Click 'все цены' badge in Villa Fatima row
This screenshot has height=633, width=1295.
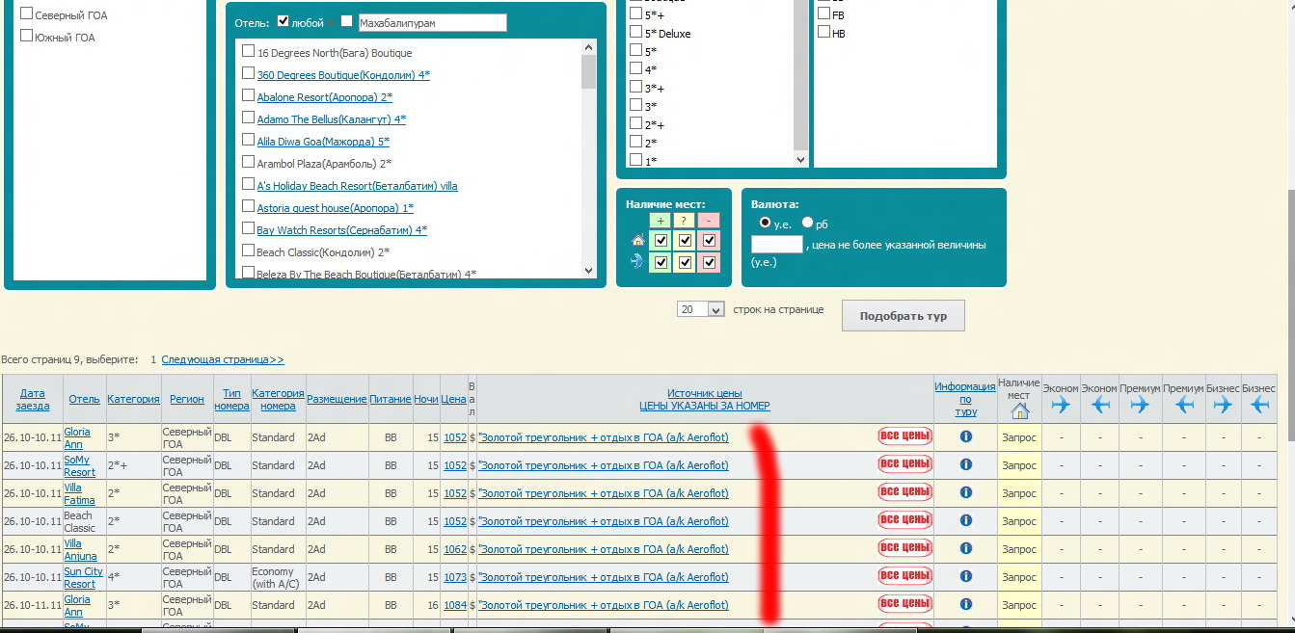(x=904, y=492)
